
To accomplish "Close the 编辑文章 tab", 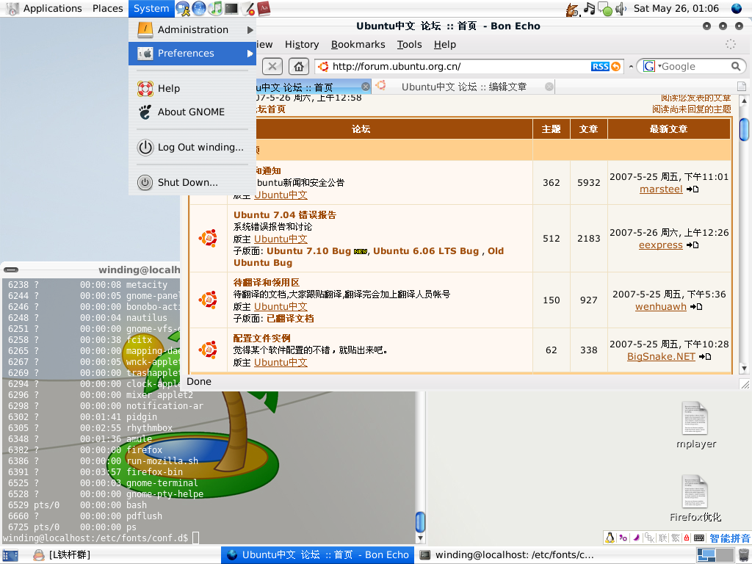I will coord(549,87).
